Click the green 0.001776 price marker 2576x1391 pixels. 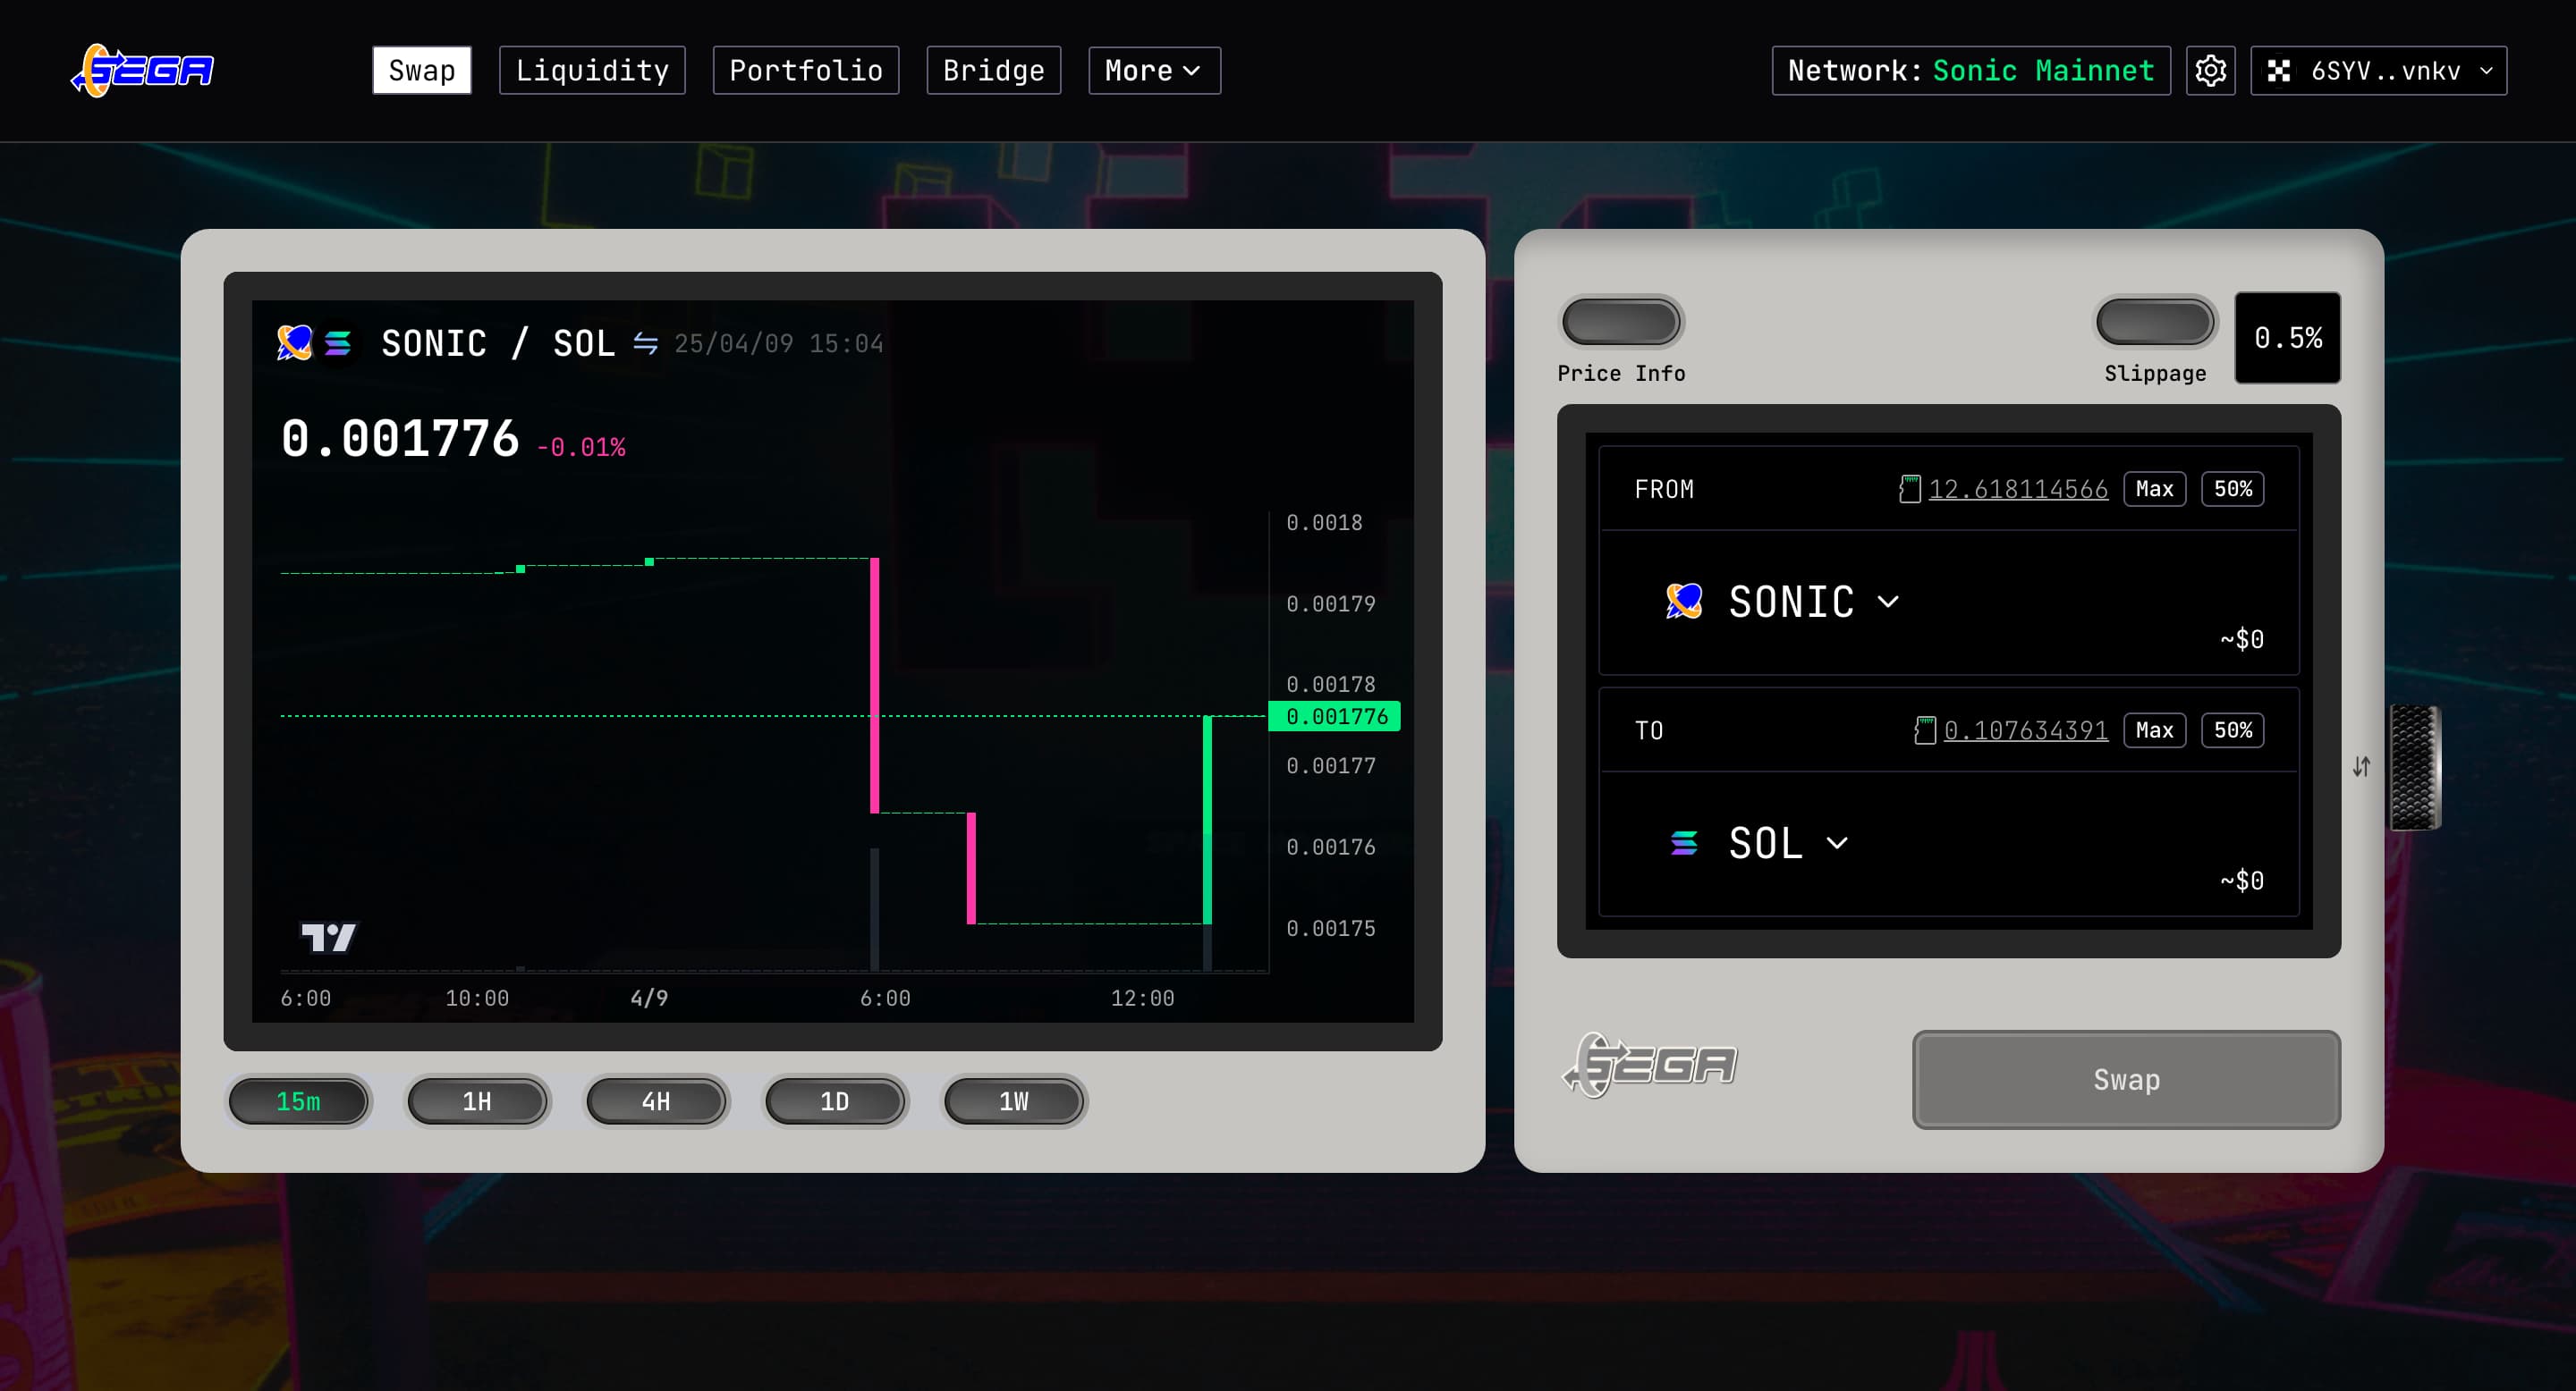pos(1335,715)
